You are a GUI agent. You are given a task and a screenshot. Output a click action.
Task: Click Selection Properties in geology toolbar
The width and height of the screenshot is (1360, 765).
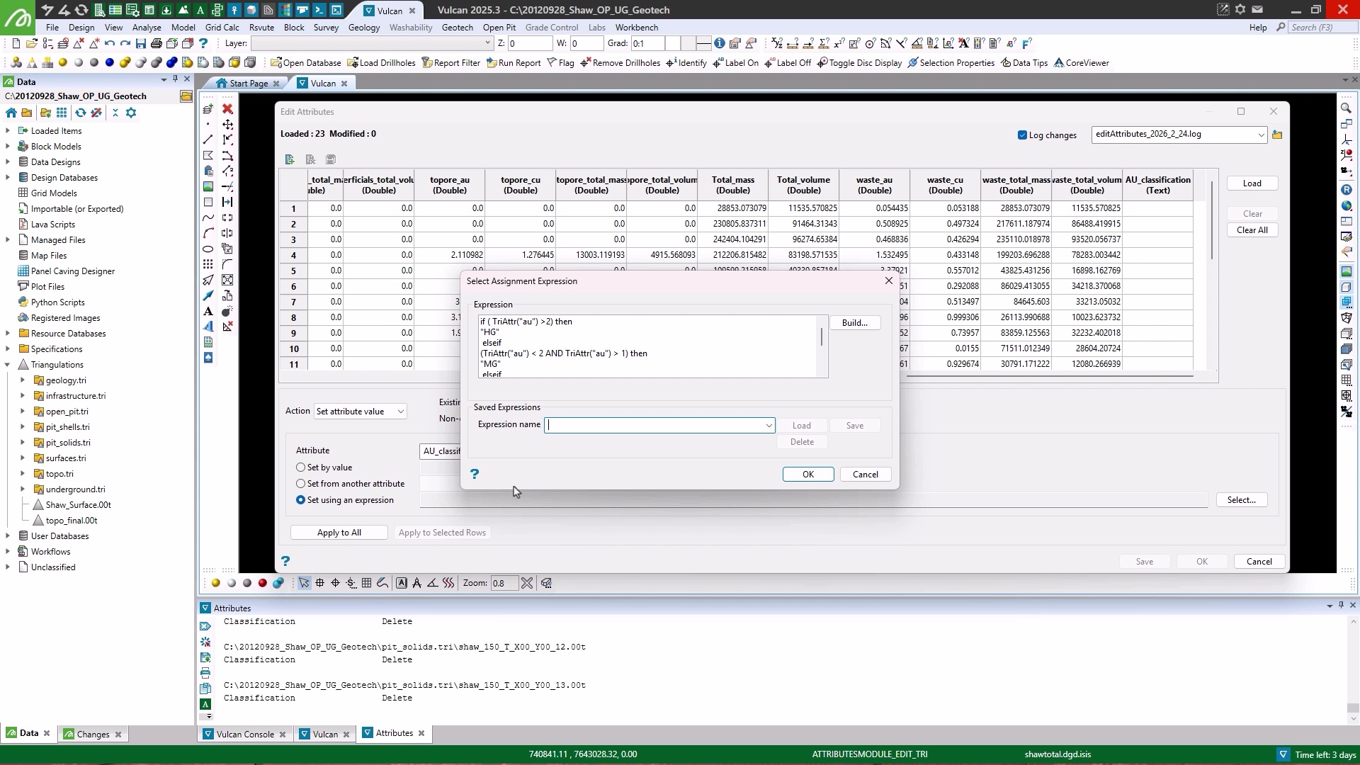(x=913, y=62)
